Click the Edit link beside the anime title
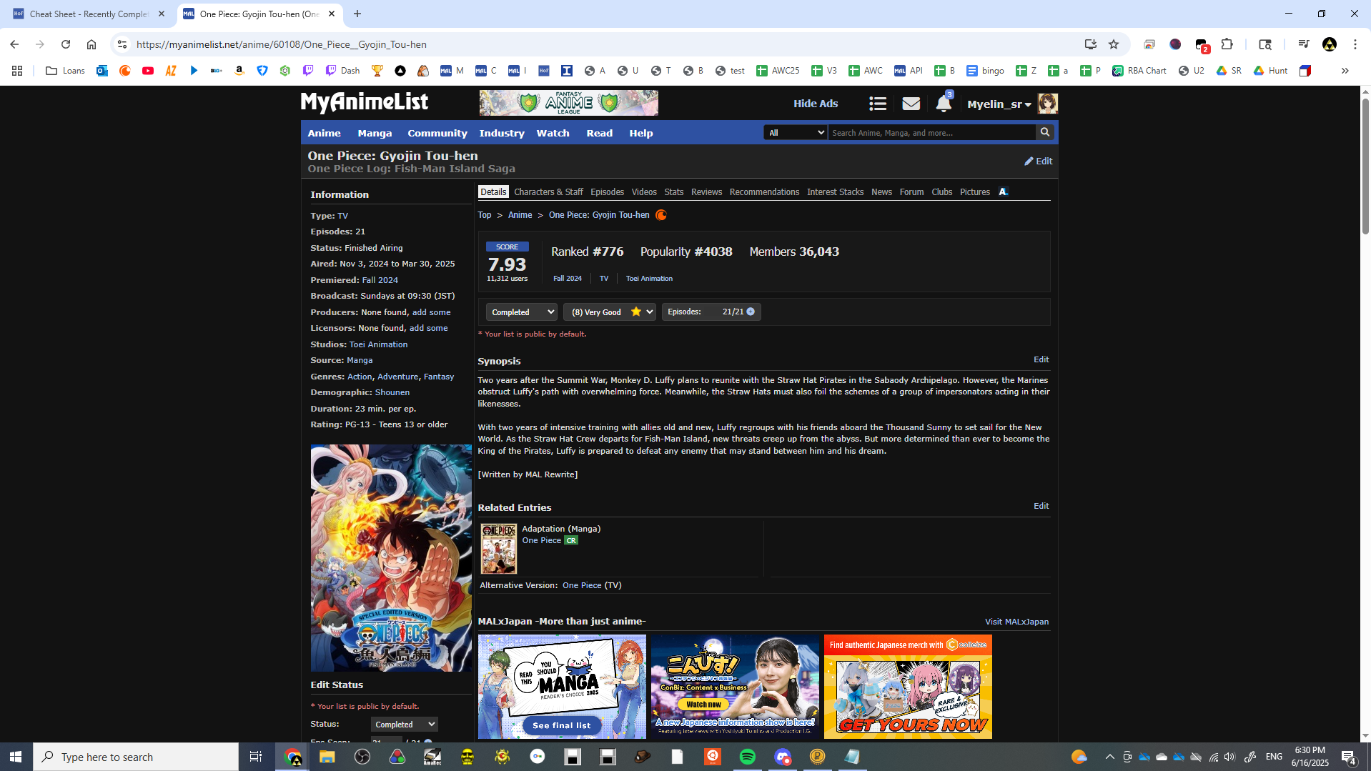Screen dimensions: 1371x771 click(x=1039, y=161)
